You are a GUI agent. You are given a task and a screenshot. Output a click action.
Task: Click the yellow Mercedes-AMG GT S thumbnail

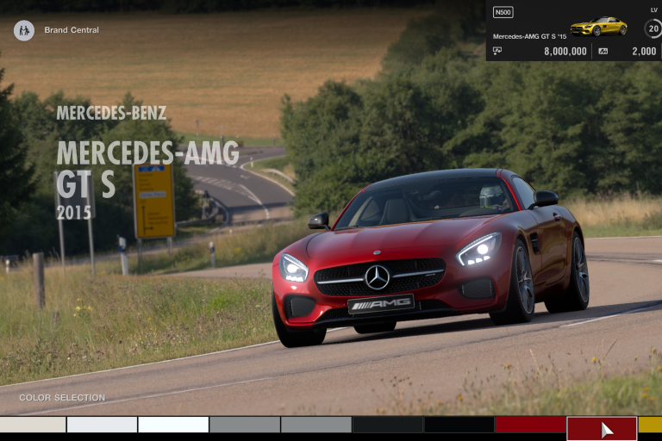click(599, 27)
